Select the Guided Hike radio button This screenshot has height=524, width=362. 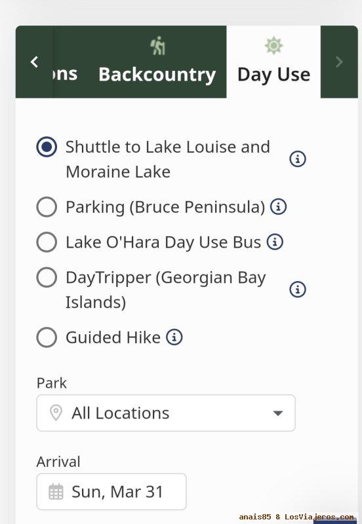47,337
